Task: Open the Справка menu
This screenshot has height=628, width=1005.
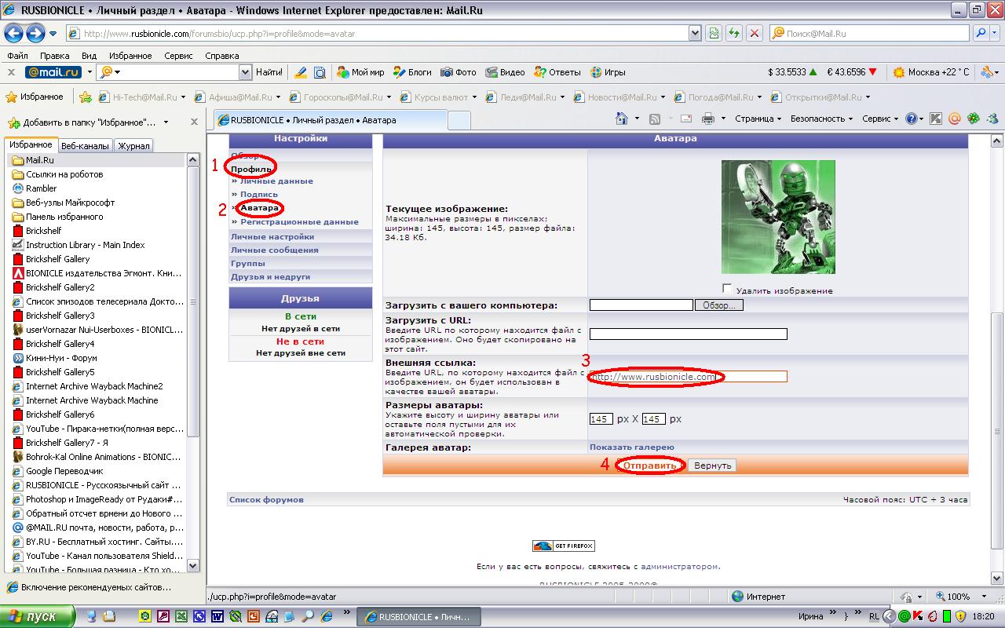Action: [221, 56]
